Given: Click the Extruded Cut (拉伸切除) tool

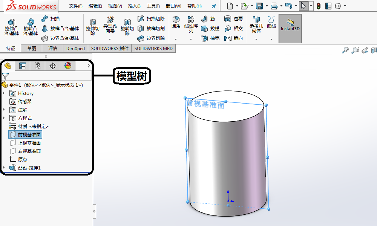Looking at the screenshot, I should pyautogui.click(x=93, y=27).
